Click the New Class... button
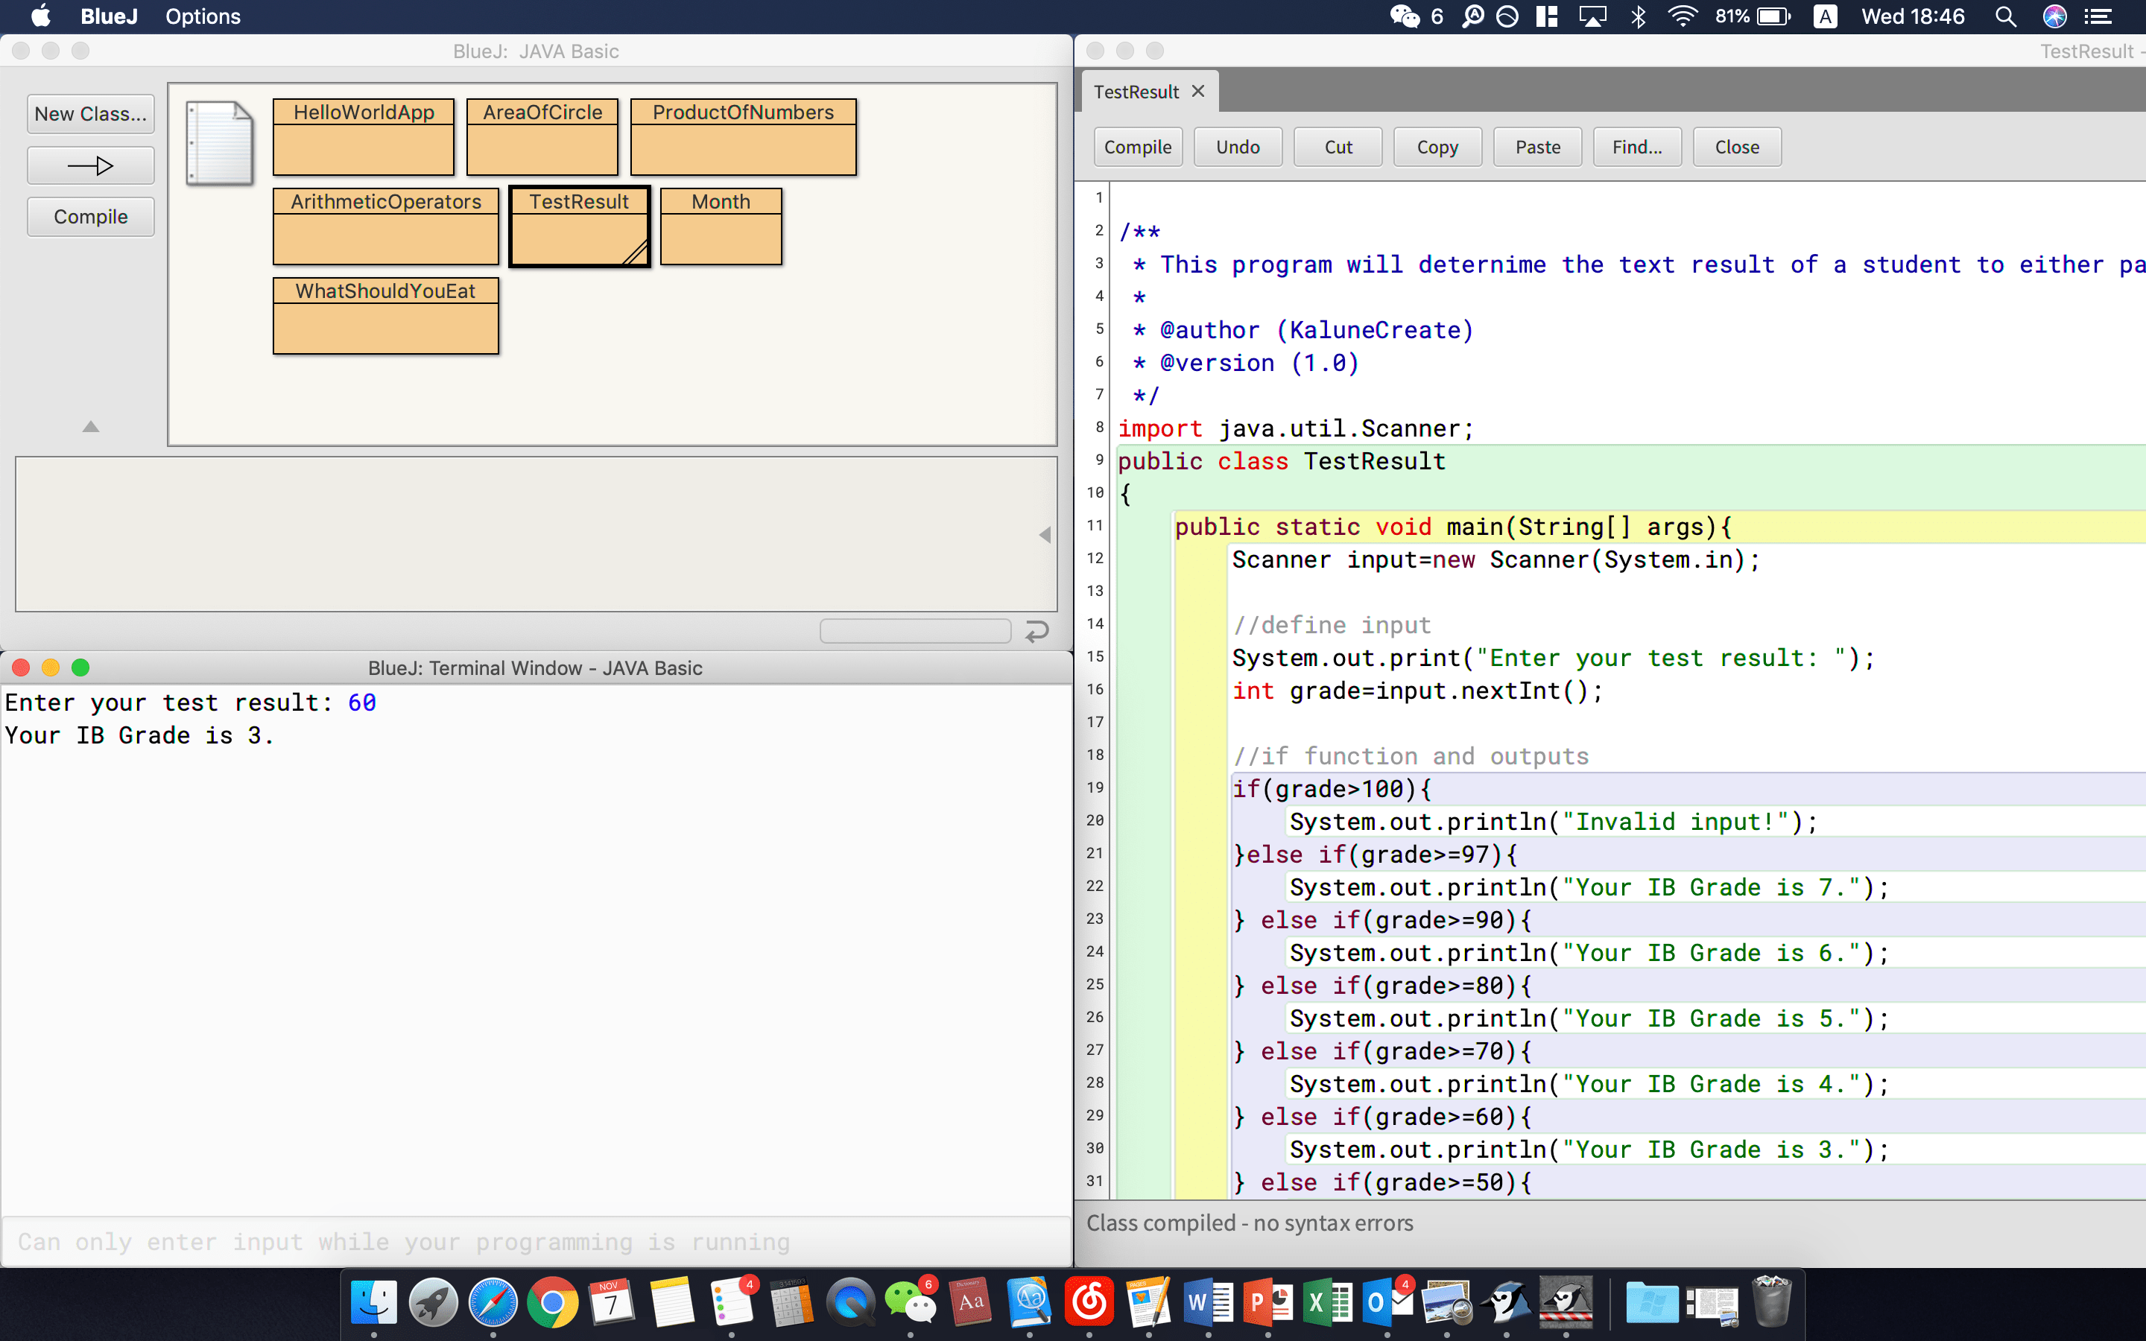Viewport: 2146px width, 1341px height. pos(90,115)
